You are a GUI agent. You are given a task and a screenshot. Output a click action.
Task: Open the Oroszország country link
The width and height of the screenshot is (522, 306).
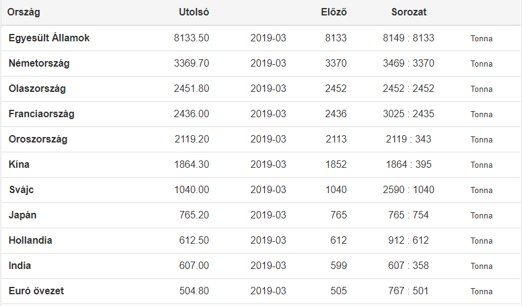pos(38,139)
